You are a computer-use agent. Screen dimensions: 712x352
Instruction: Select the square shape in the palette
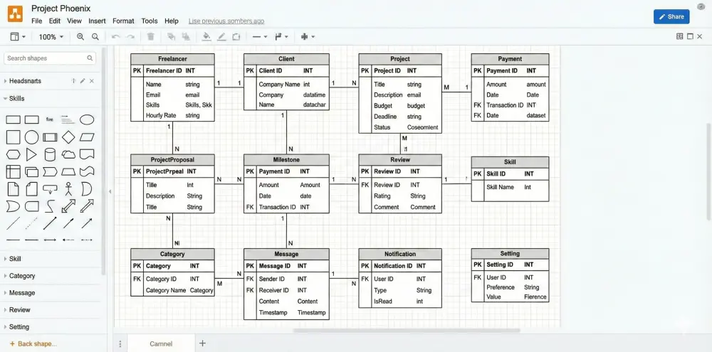(13, 137)
